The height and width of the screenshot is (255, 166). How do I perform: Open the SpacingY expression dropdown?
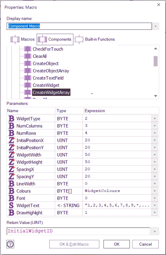pos(155,176)
